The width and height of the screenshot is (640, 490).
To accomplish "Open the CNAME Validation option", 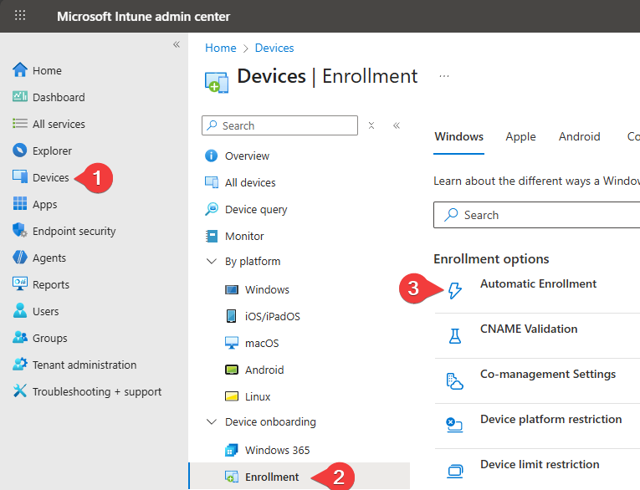I will 529,329.
